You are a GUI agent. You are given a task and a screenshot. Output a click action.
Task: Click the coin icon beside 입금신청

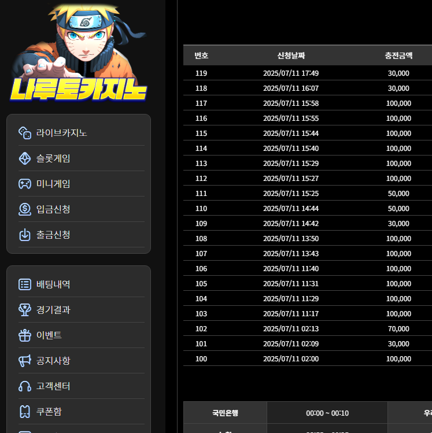pos(25,209)
